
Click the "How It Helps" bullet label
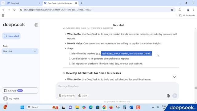pos(74,43)
